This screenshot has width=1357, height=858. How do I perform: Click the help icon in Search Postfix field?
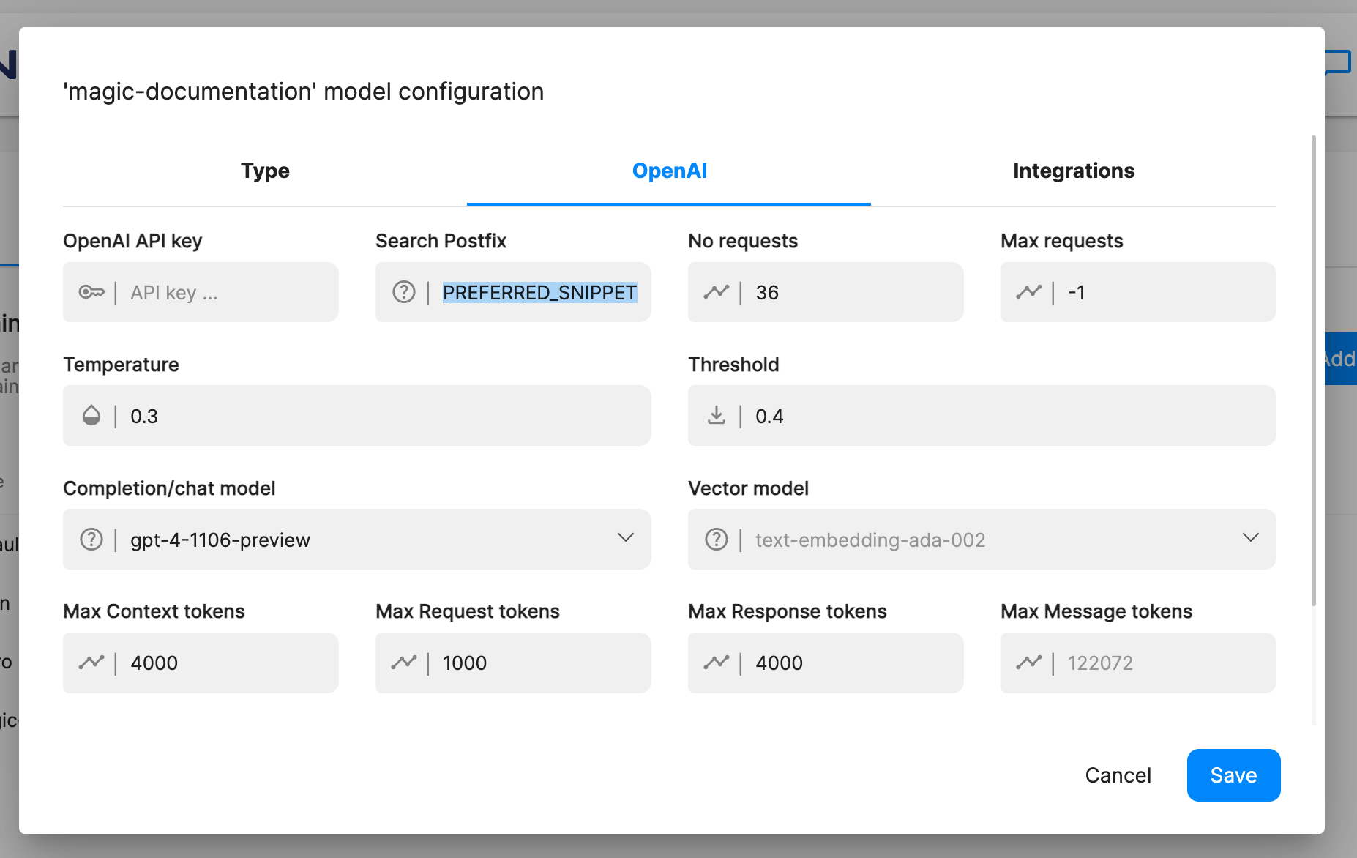tap(403, 293)
